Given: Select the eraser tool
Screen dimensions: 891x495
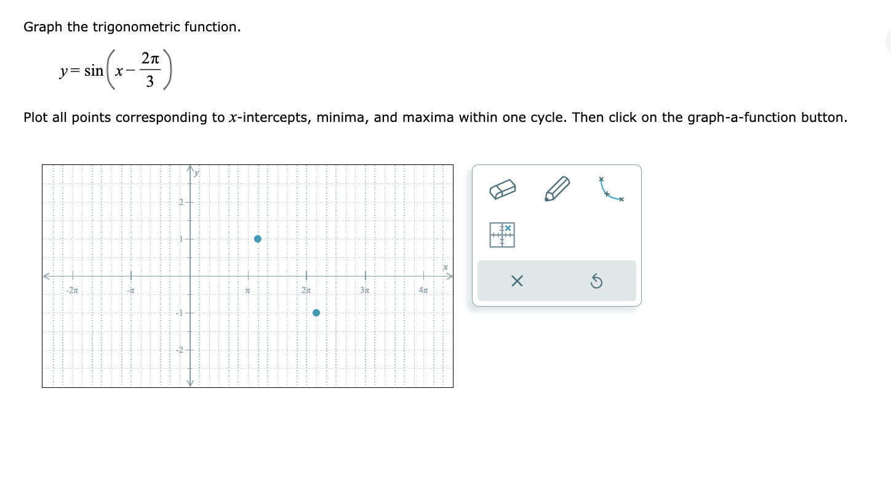Looking at the screenshot, I should click(503, 189).
